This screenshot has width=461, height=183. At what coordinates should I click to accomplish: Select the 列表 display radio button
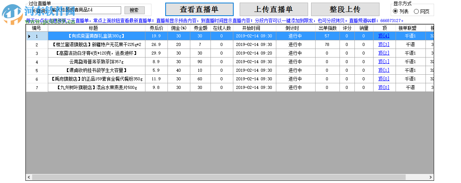point(401,11)
